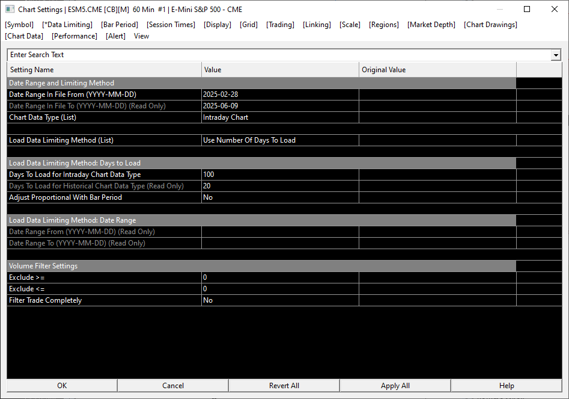Click the Revert All button
Image resolution: width=569 pixels, height=399 pixels.
[x=284, y=386]
